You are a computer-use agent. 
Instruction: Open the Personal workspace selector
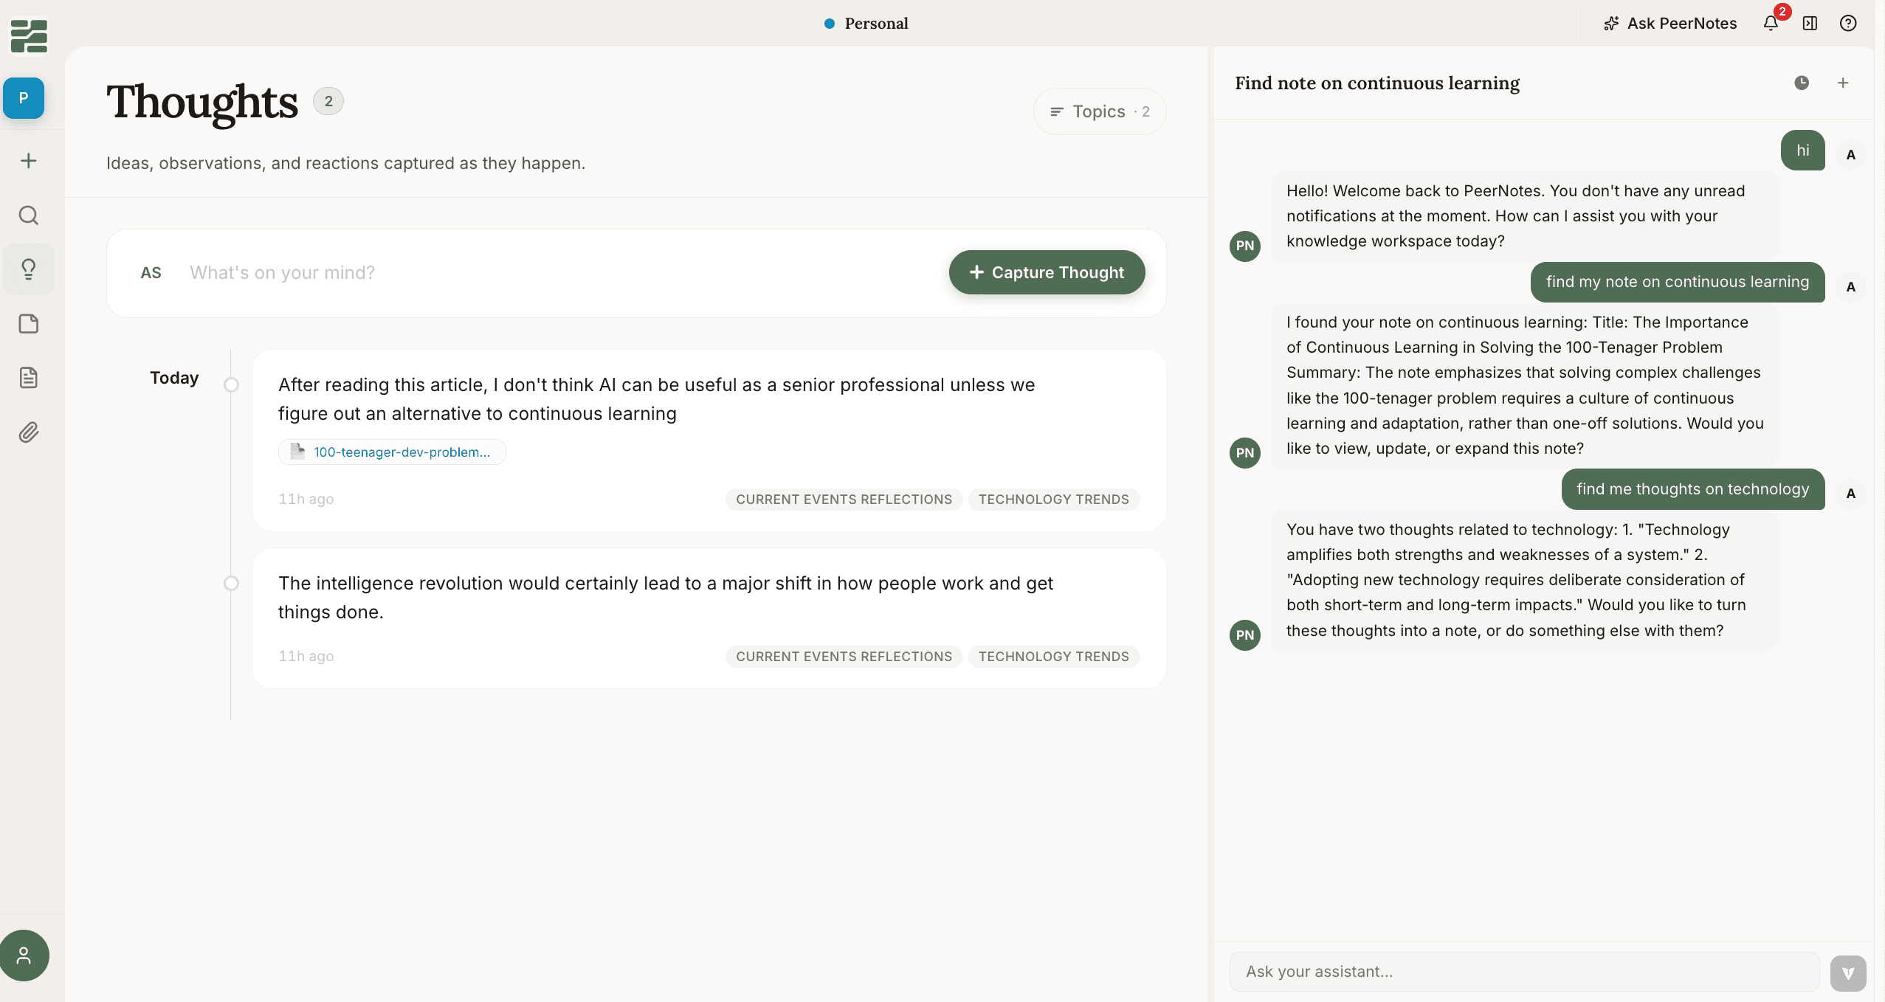(x=866, y=23)
